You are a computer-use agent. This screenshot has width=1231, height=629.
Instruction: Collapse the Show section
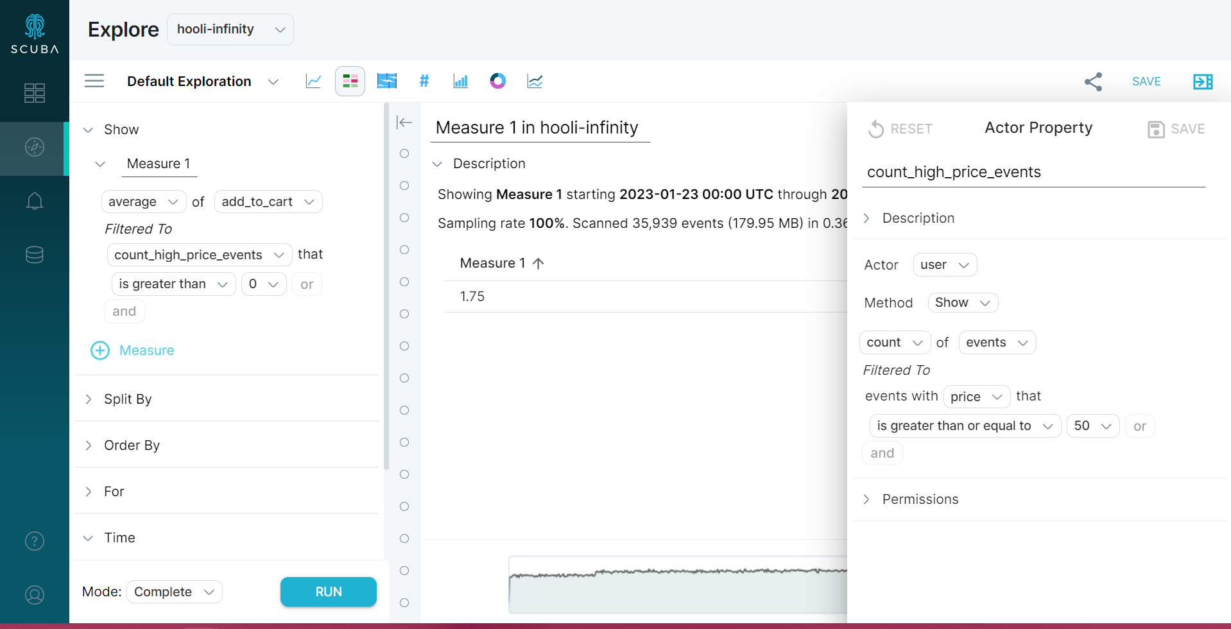88,130
